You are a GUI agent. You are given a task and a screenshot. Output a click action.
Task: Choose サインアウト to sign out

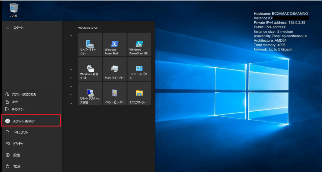32,109
